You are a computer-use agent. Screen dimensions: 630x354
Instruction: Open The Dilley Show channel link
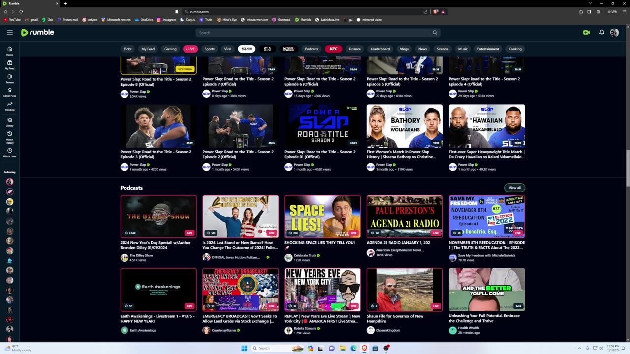point(141,256)
